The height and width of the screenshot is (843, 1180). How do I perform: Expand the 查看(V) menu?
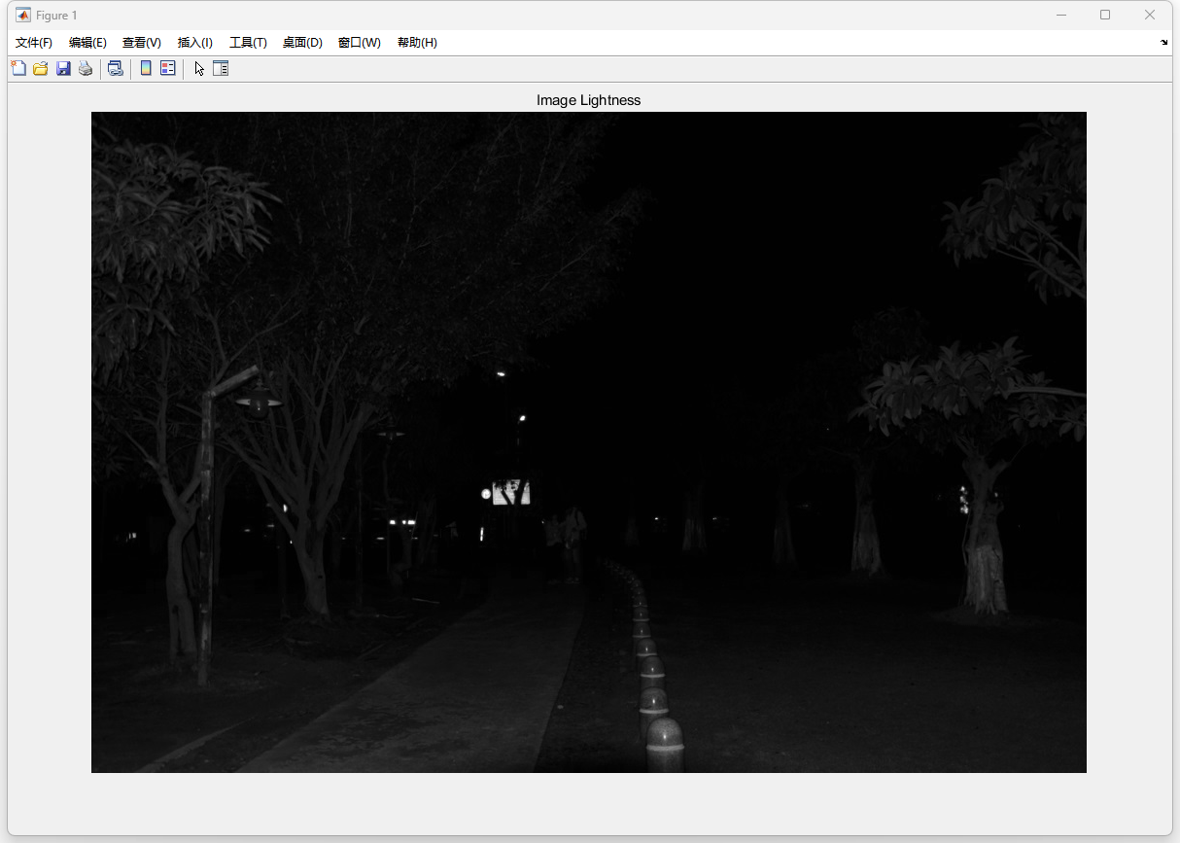pyautogui.click(x=142, y=43)
